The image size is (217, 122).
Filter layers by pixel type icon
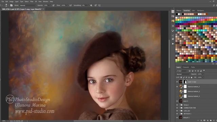tap(190, 71)
